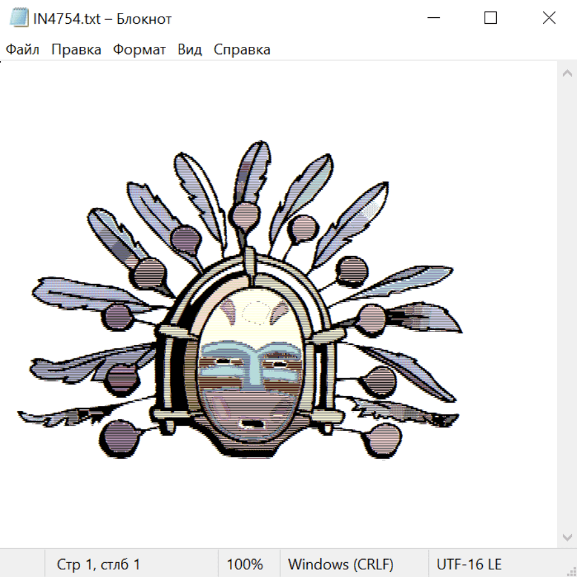
Task: Open the Формат menu
Action: click(139, 49)
